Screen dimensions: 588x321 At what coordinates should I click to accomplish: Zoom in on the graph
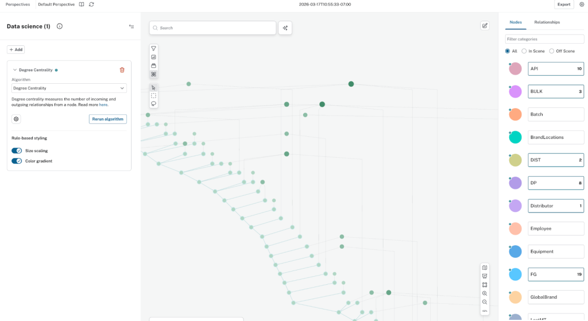(485, 293)
